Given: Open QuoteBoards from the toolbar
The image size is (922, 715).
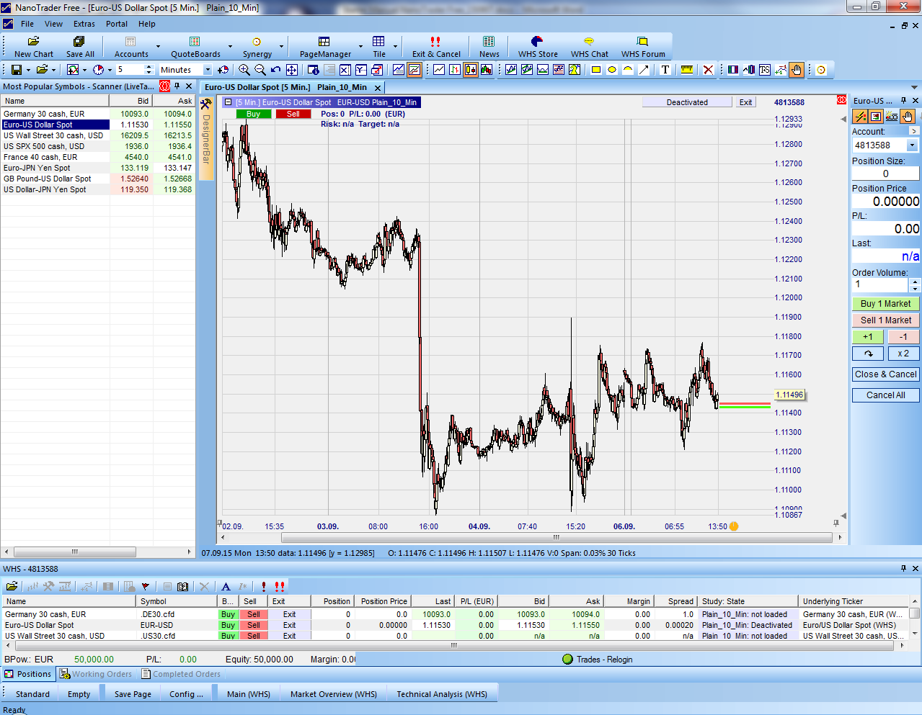Looking at the screenshot, I should point(195,47).
